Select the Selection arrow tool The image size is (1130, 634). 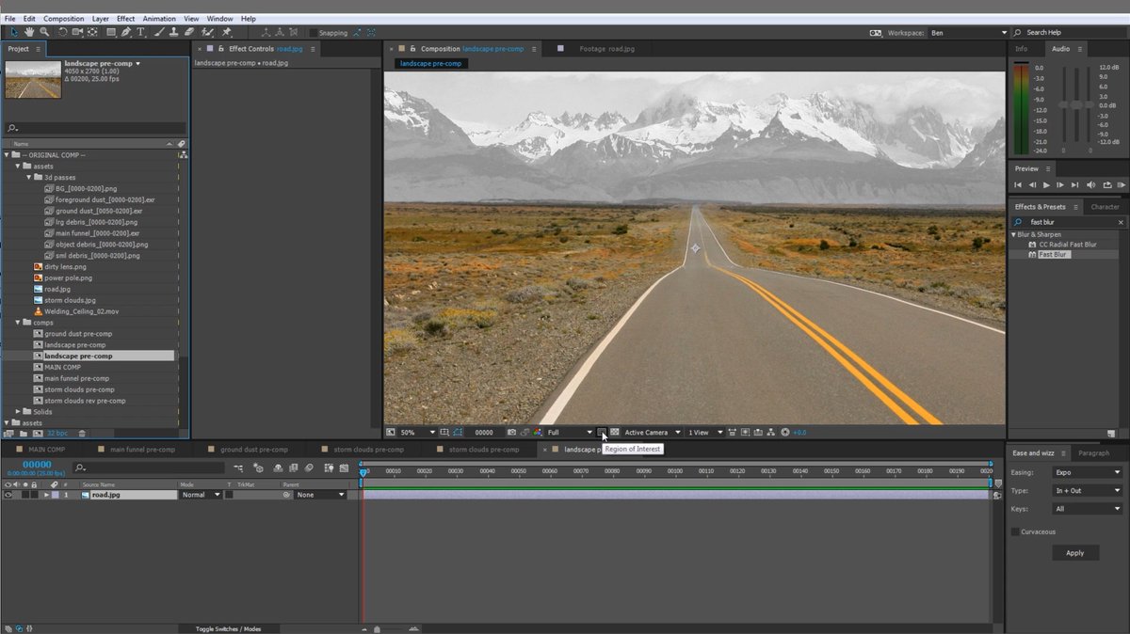(14, 32)
